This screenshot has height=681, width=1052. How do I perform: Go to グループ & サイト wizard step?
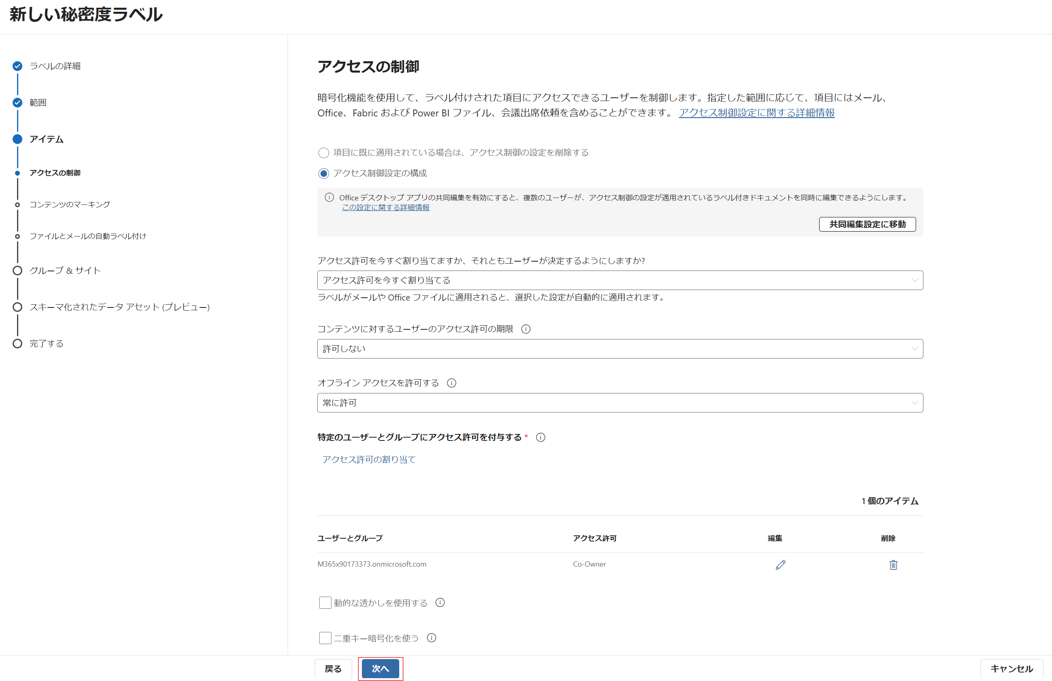click(65, 271)
